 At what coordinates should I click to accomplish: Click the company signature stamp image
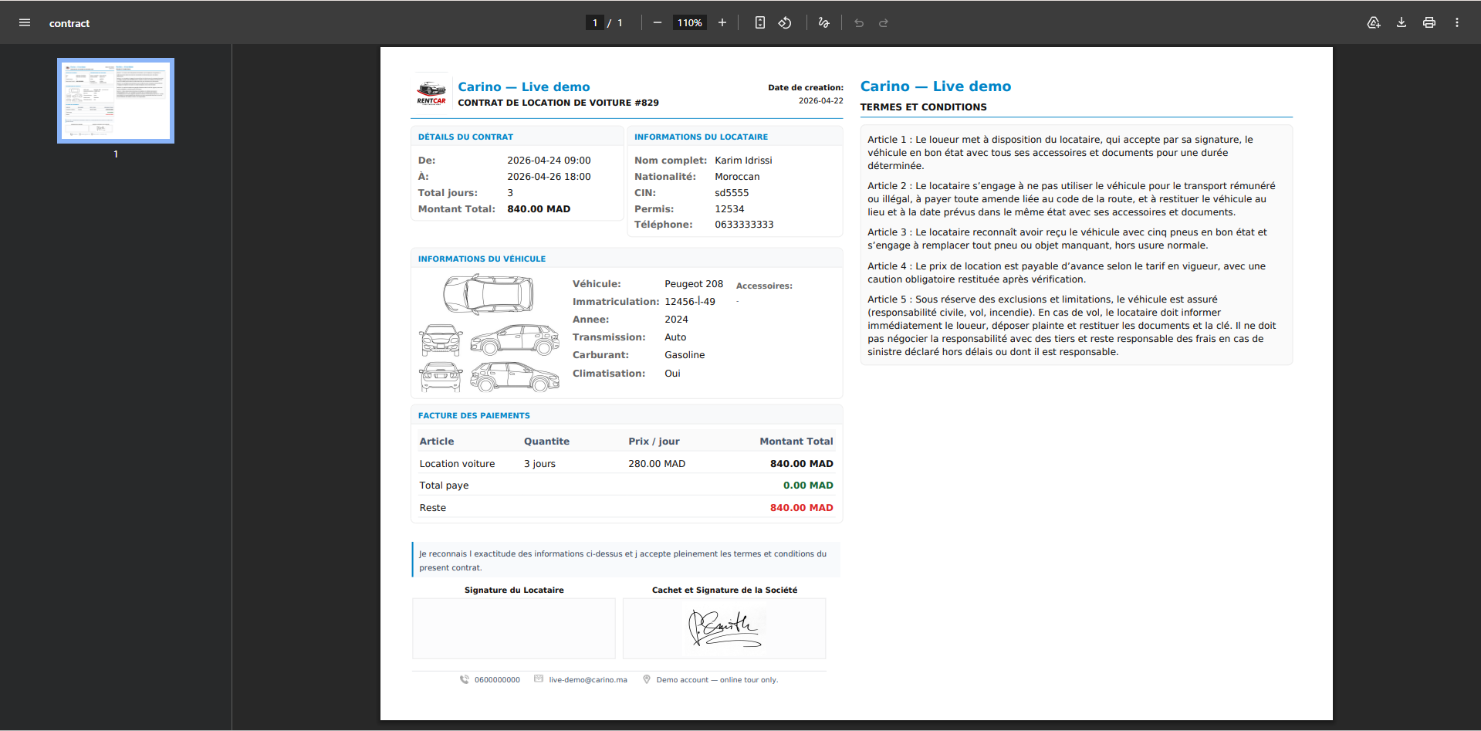724,628
